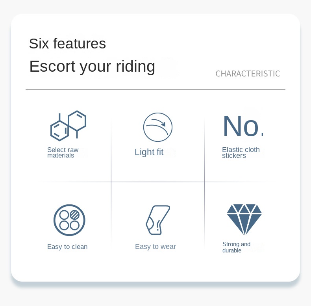Image resolution: width=311 pixels, height=306 pixels.
Task: Click the 'Escort your riding' headline
Action: point(92,67)
